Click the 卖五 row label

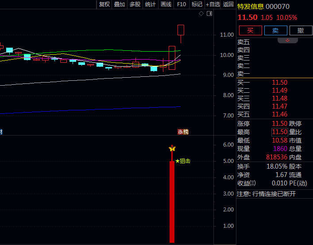(243, 42)
